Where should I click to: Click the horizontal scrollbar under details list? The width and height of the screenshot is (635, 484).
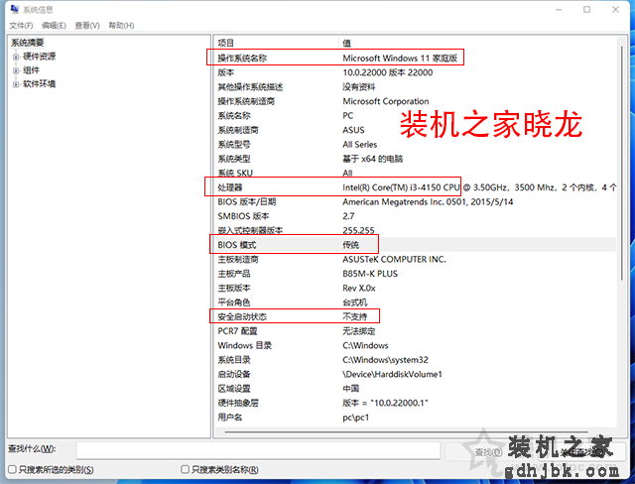[405, 431]
